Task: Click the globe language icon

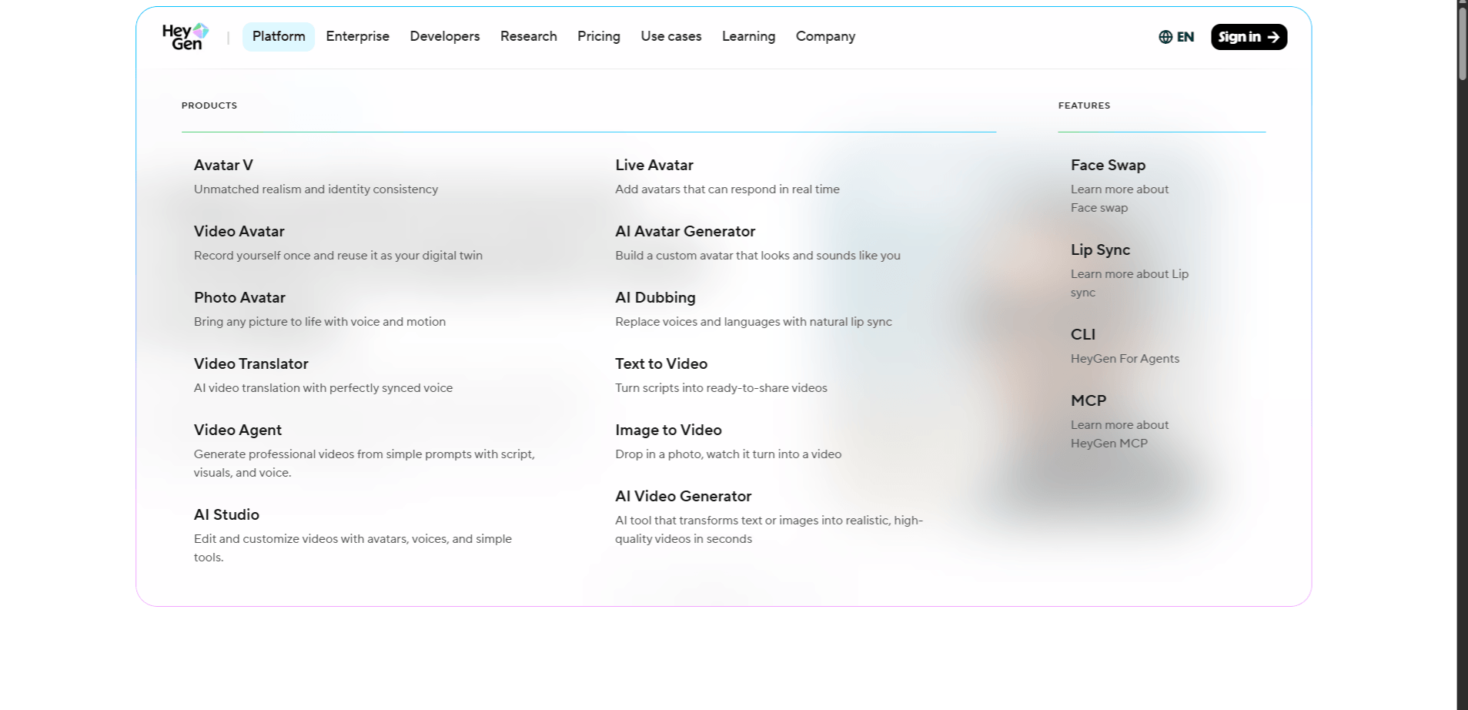Action: click(x=1165, y=37)
